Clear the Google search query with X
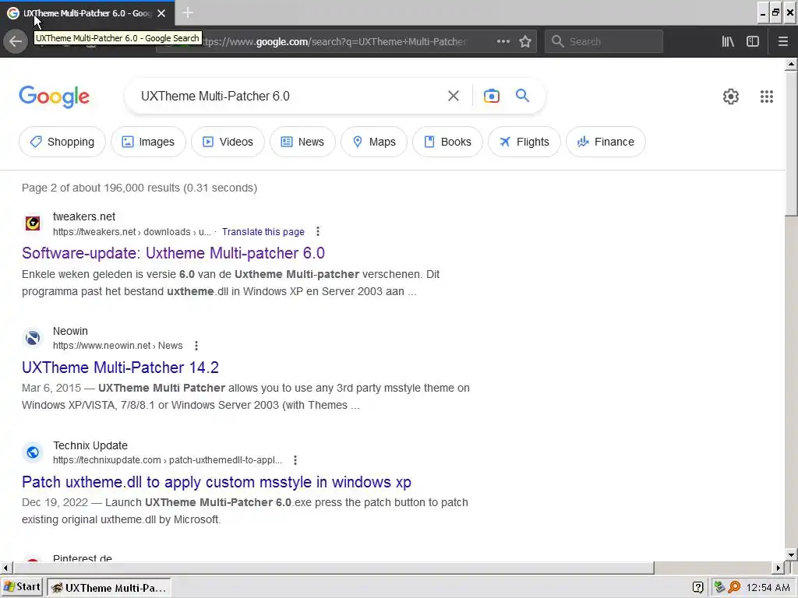Viewport: 798px width, 598px height. click(x=453, y=96)
